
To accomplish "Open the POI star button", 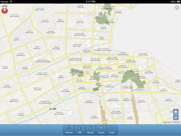I will pyautogui.click(x=80, y=130).
